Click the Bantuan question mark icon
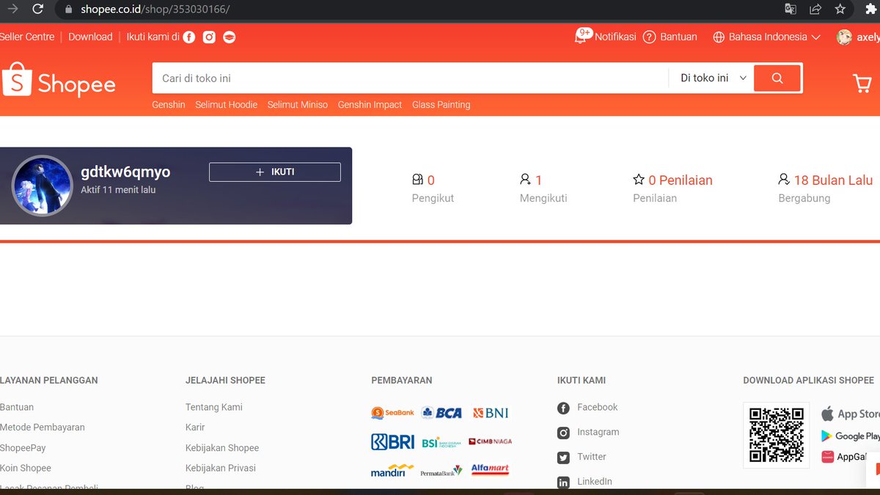This screenshot has width=880, height=495. [x=649, y=36]
